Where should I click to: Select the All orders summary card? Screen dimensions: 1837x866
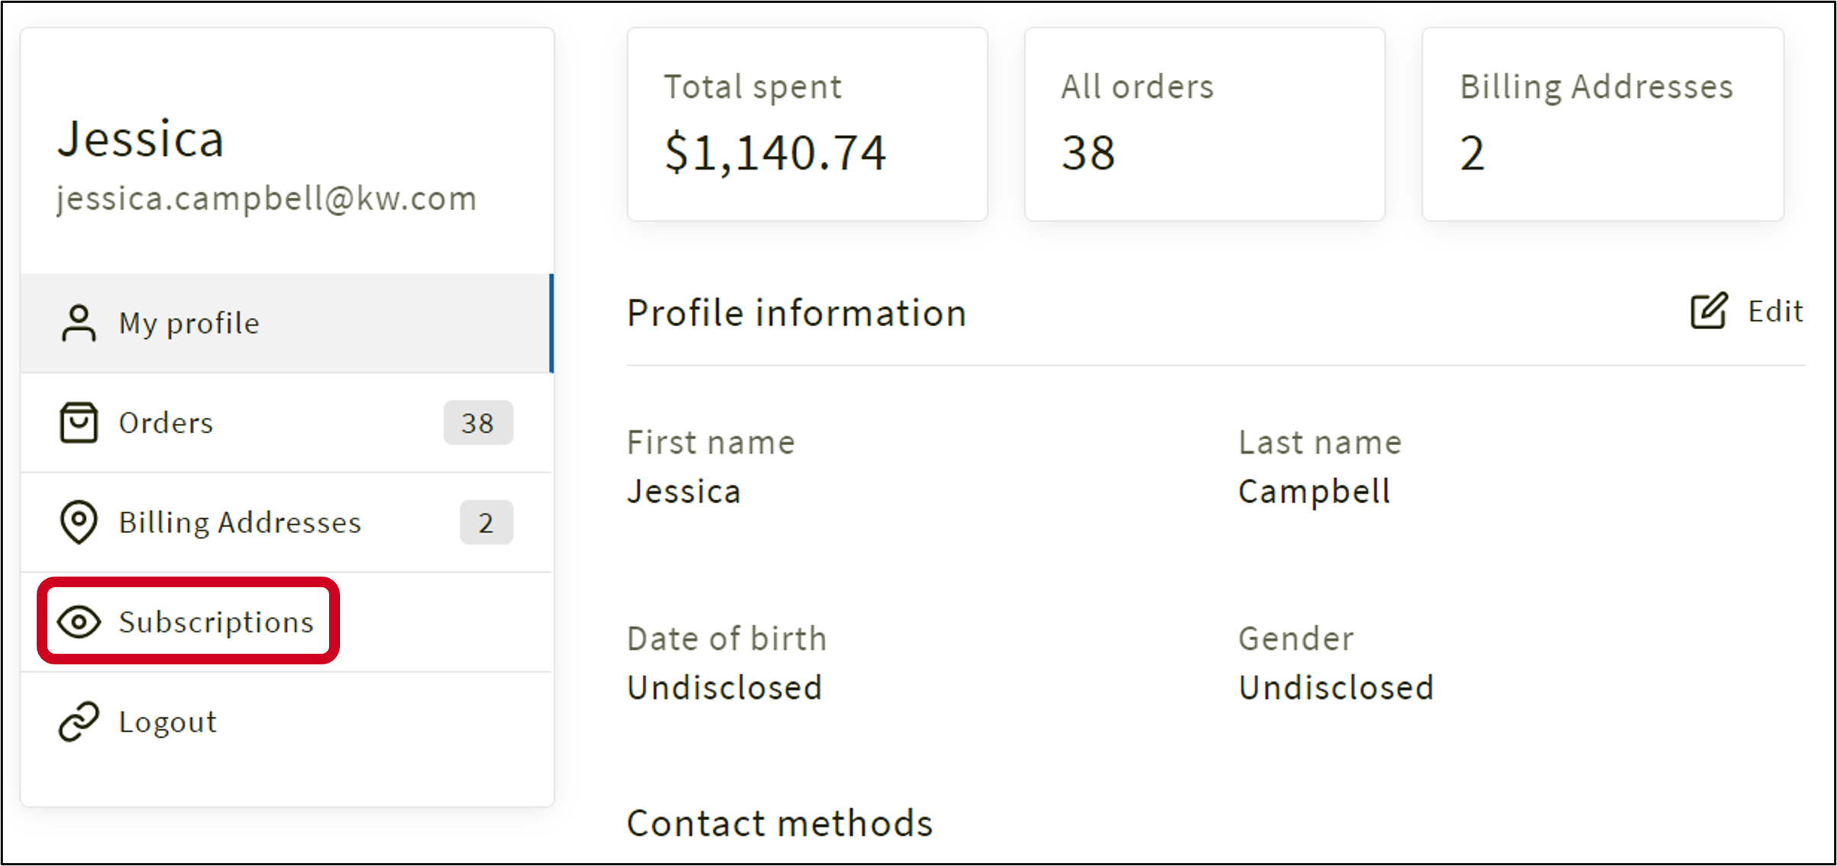(x=1205, y=124)
